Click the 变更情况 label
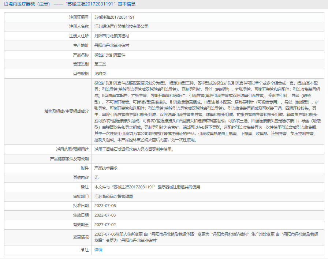The image size is (328, 259). 81,237
